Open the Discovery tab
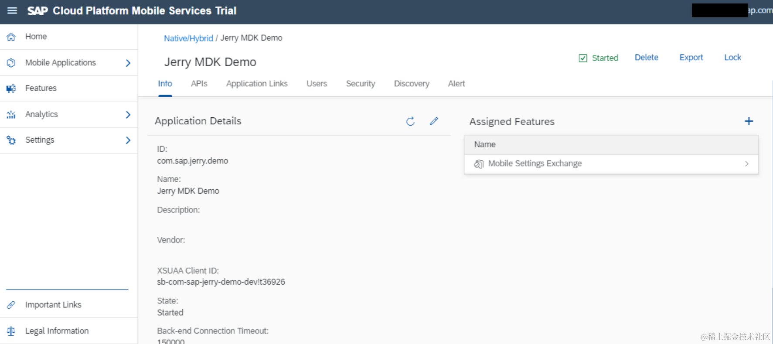The image size is (773, 344). pyautogui.click(x=412, y=84)
